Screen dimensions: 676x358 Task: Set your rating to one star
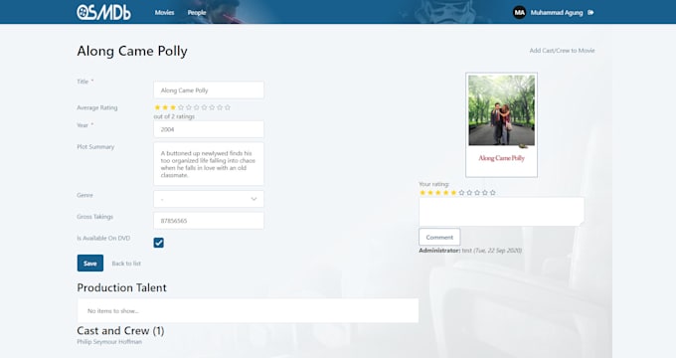click(422, 192)
